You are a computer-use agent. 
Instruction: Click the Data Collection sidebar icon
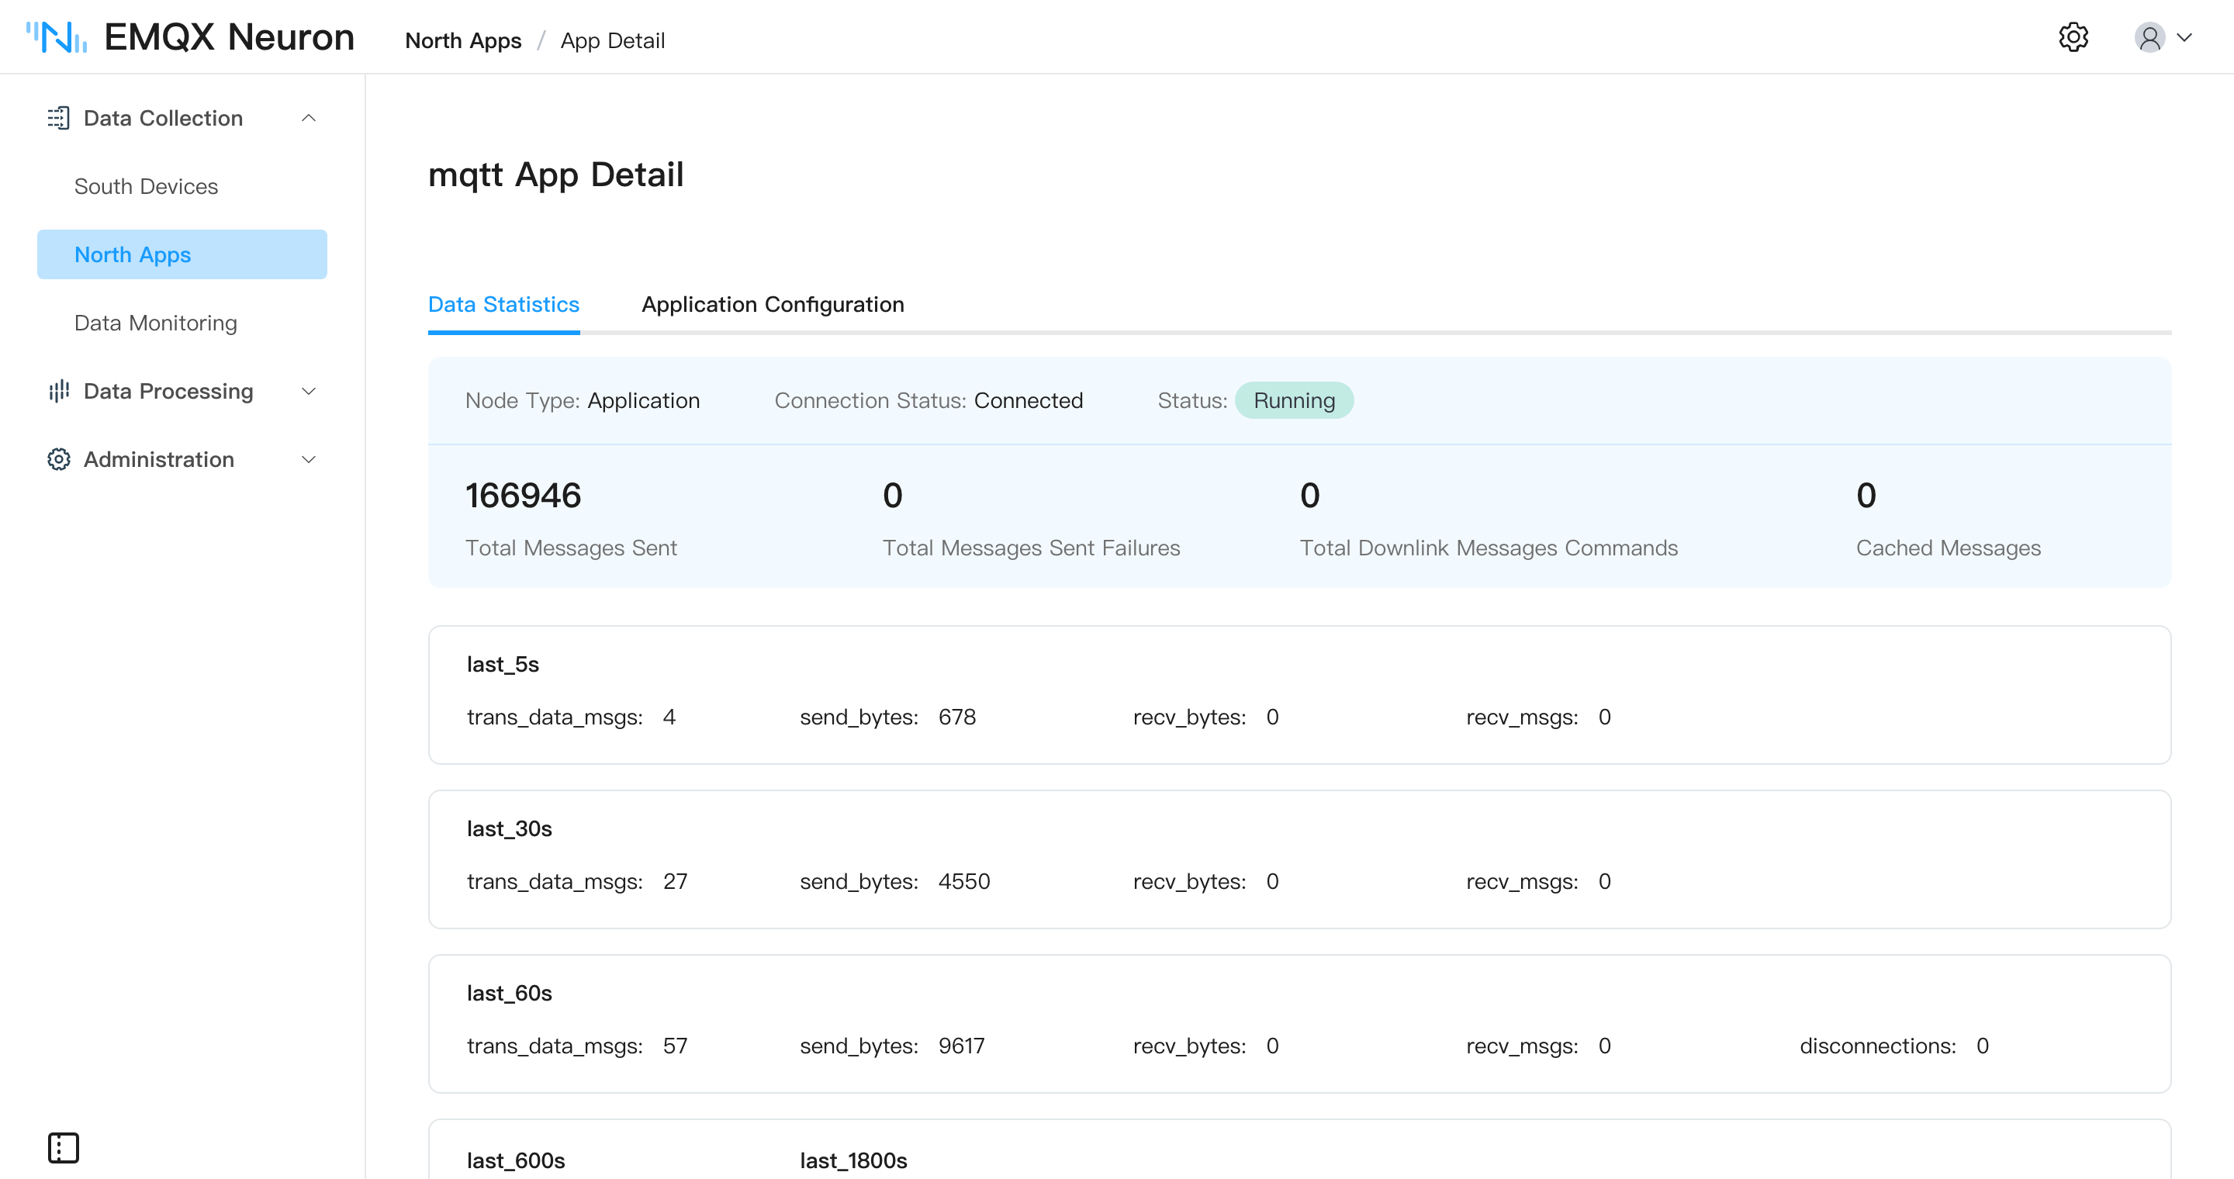(x=58, y=118)
